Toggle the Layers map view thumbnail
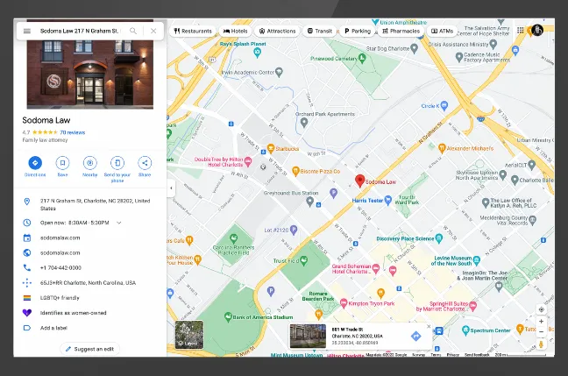The width and height of the screenshot is (568, 376). click(189, 334)
